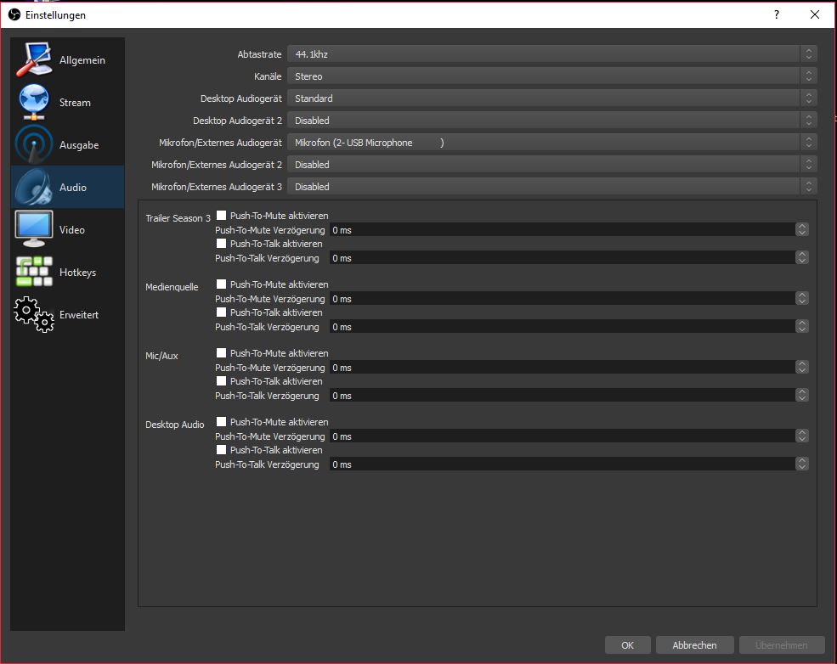This screenshot has width=837, height=664.
Task: Click the Abbrechen button
Action: point(694,645)
